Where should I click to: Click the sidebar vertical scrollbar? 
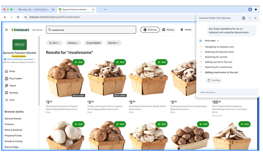coord(39,71)
